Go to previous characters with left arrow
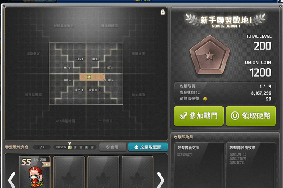Viewport: 283px width, 188px height. tap(12, 180)
